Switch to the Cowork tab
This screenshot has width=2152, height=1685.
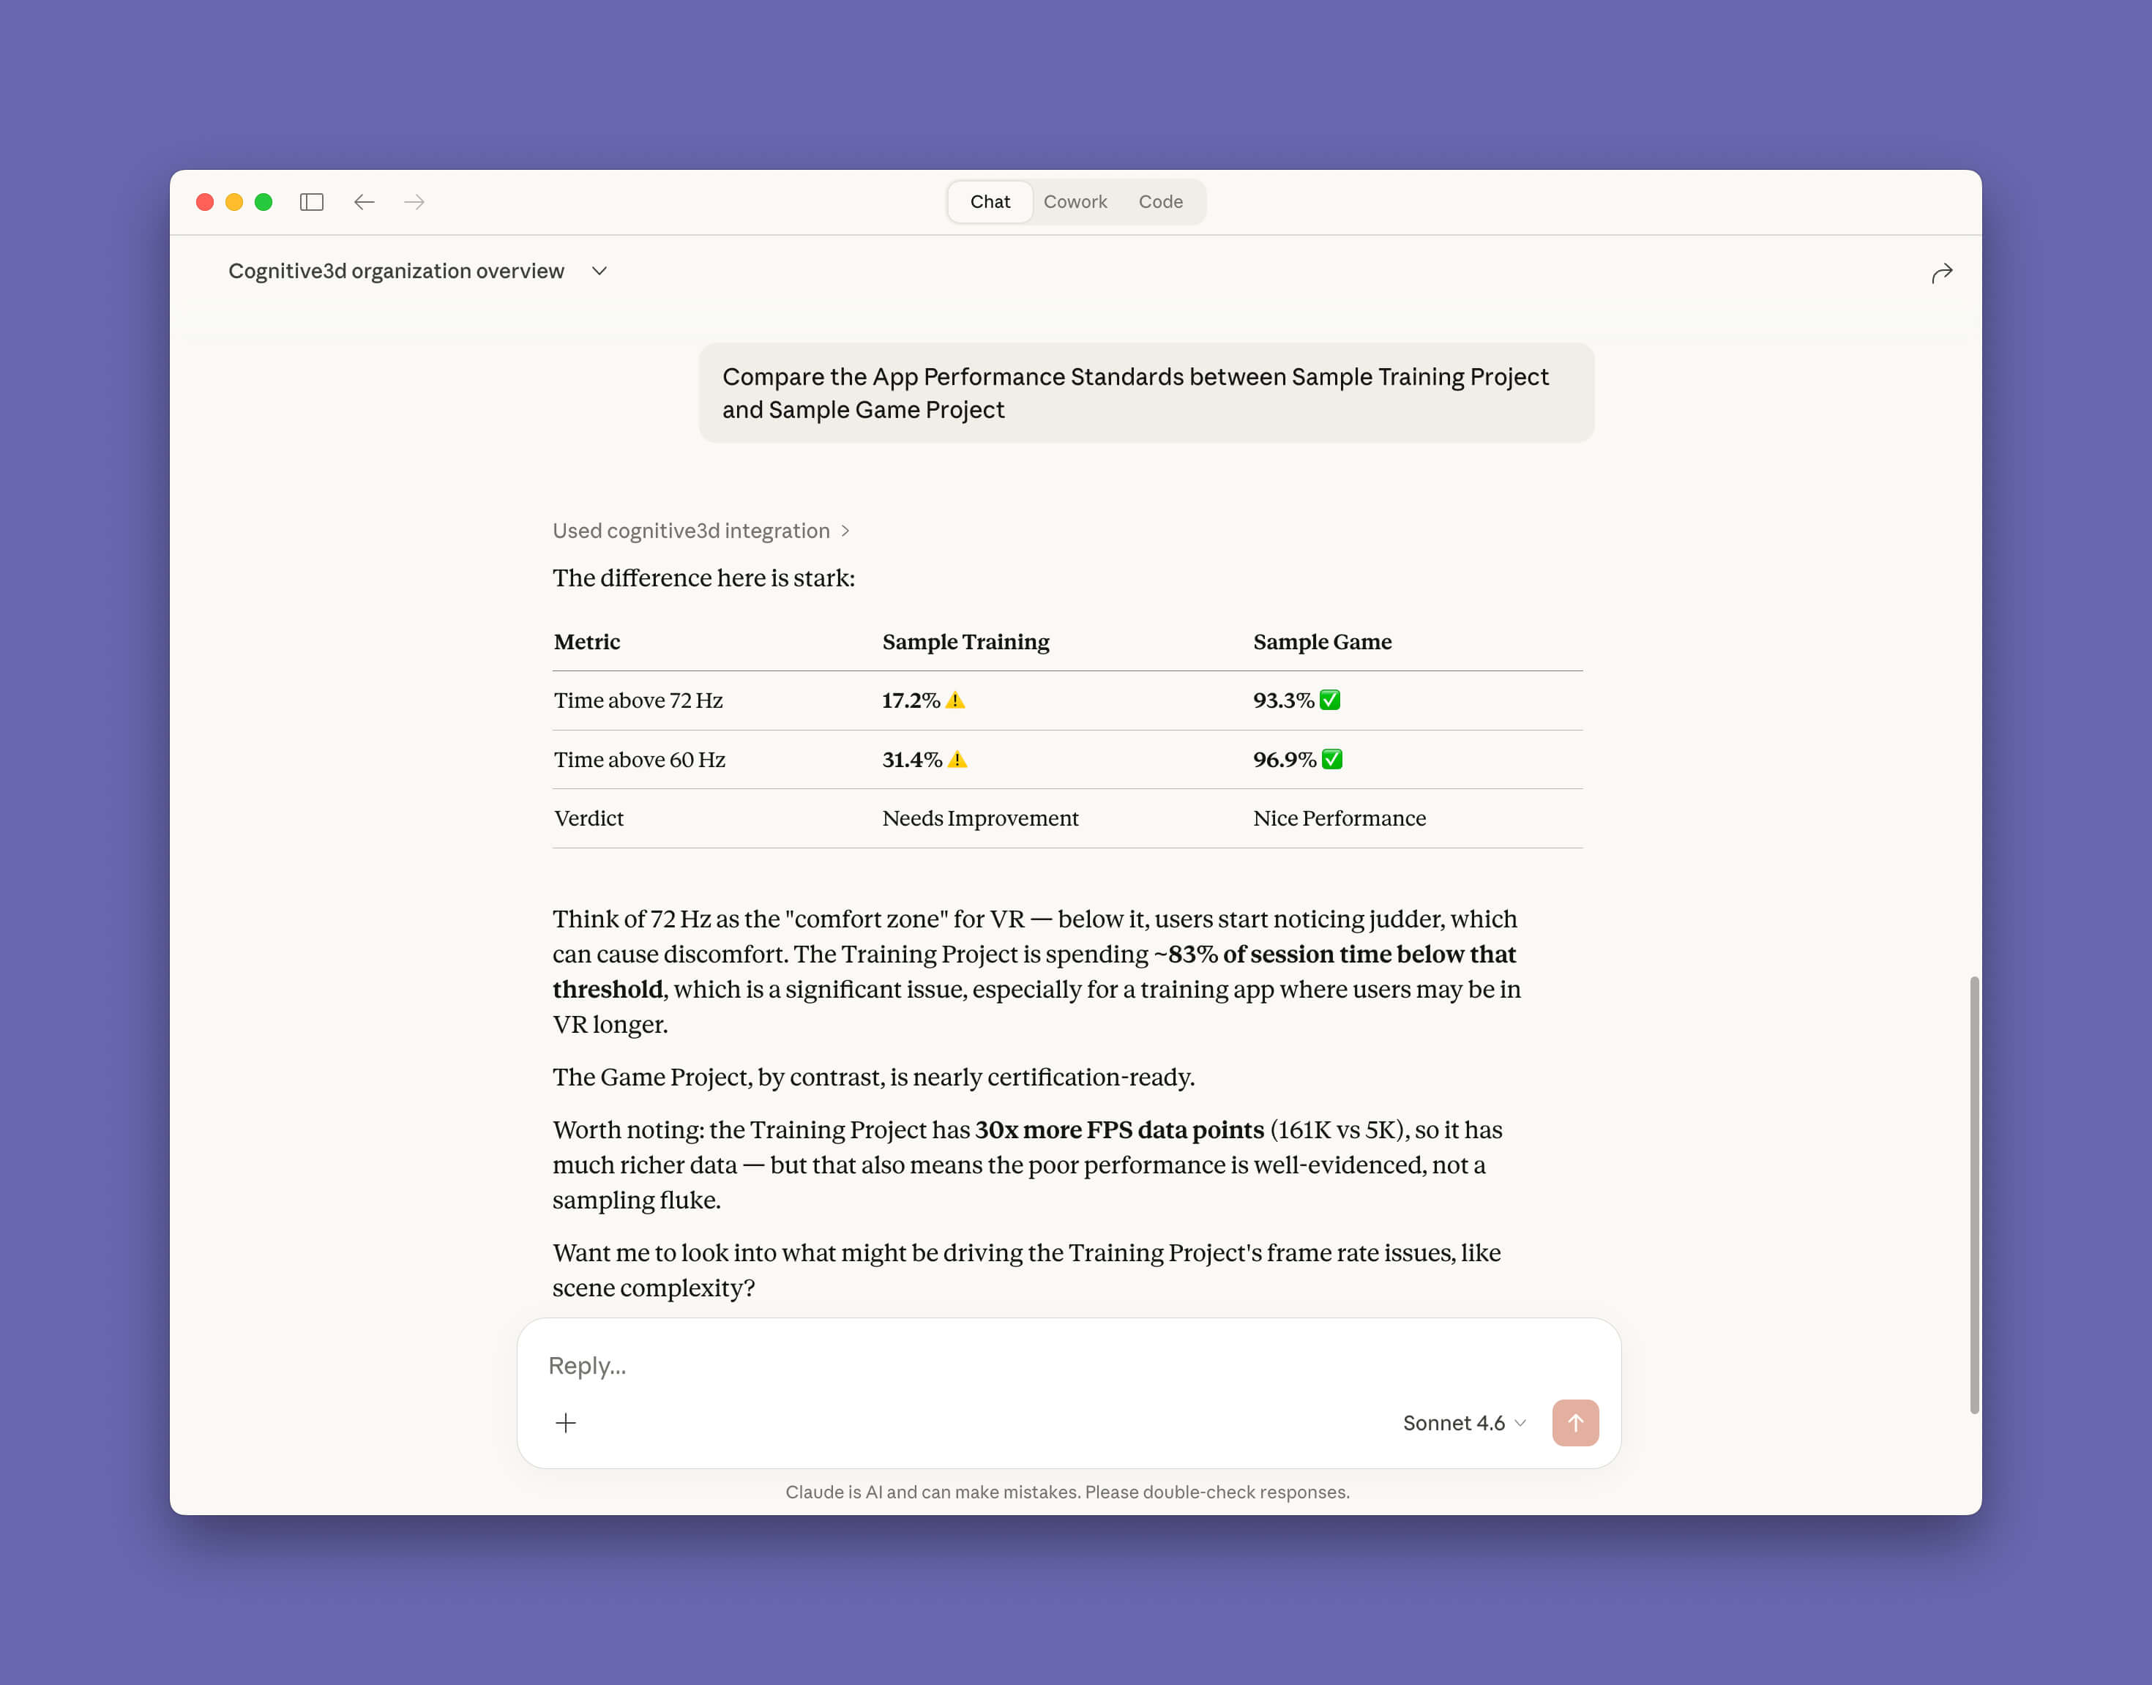(1075, 202)
